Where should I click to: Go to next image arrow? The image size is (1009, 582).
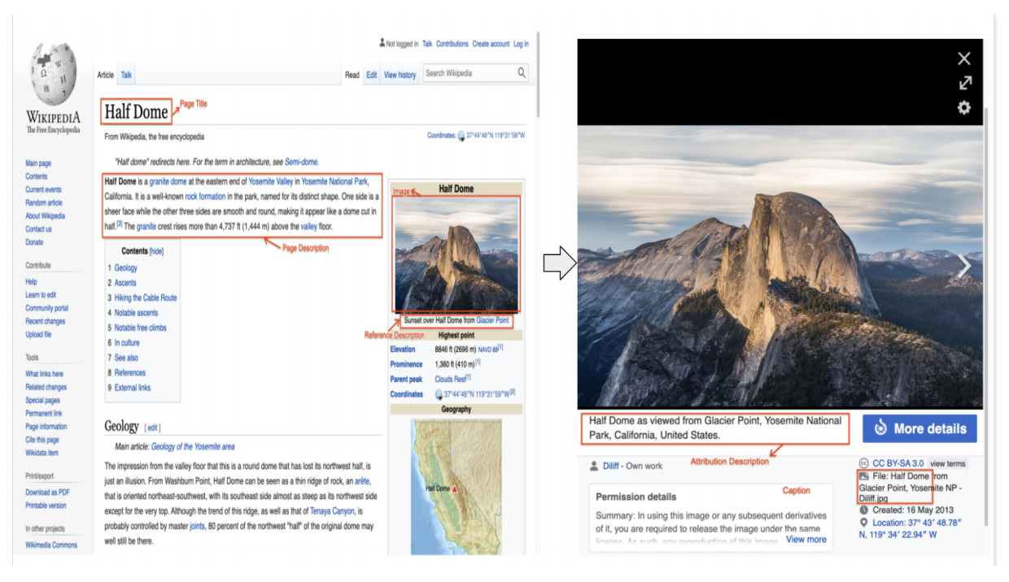964,266
